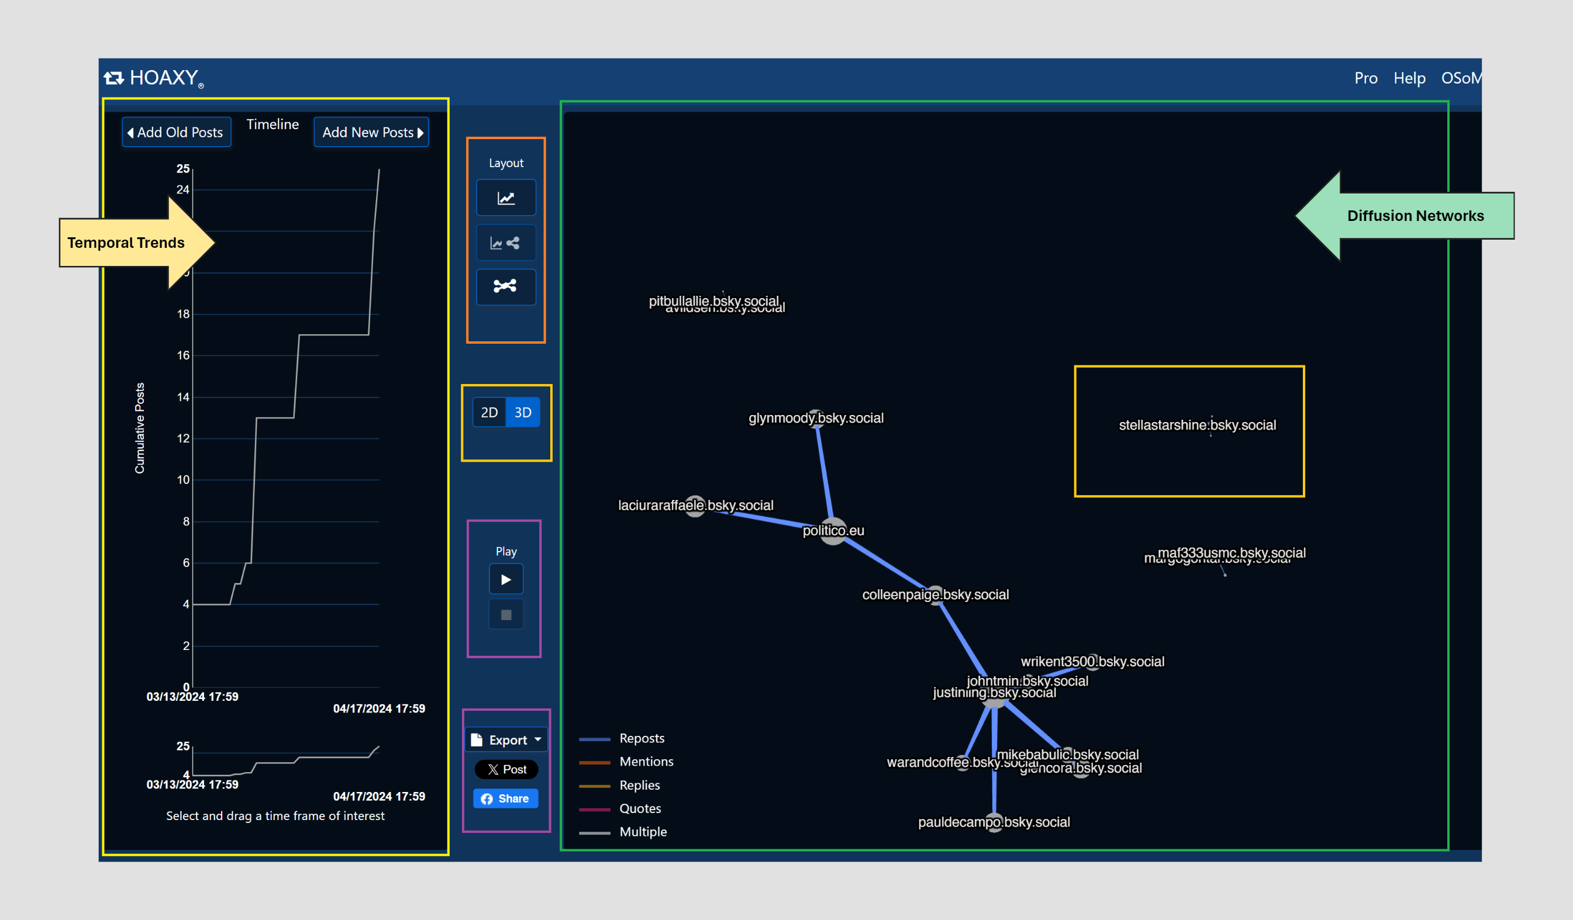Click the pauldecampo.bsky.social node
Screen dimensions: 1573x920
point(994,822)
